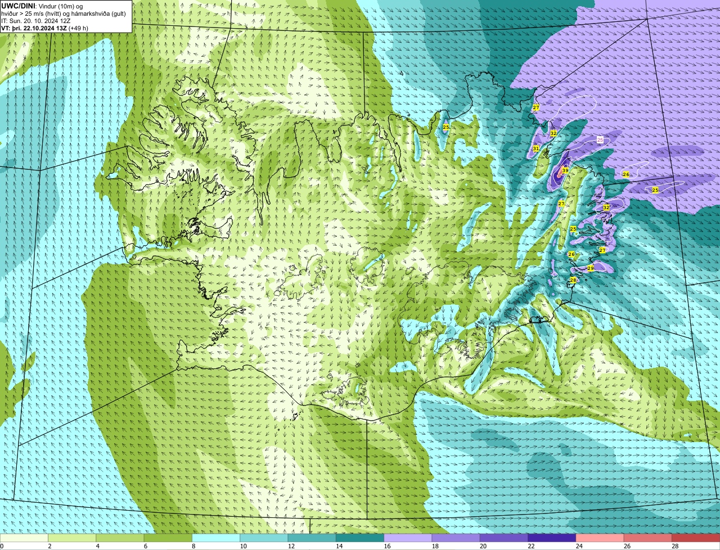This screenshot has width=720, height=550.
Task: Click the "VT: þri. 22.10.2024 13Z" valid time
Action: (34, 28)
